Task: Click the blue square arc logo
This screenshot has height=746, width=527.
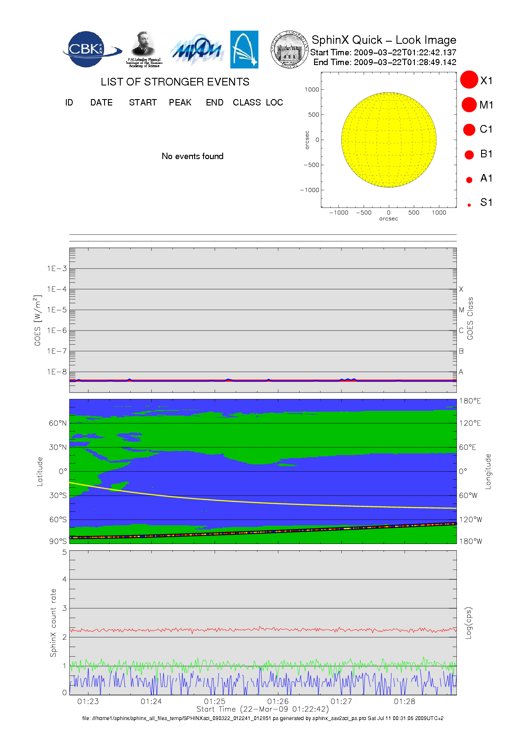Action: [x=244, y=49]
